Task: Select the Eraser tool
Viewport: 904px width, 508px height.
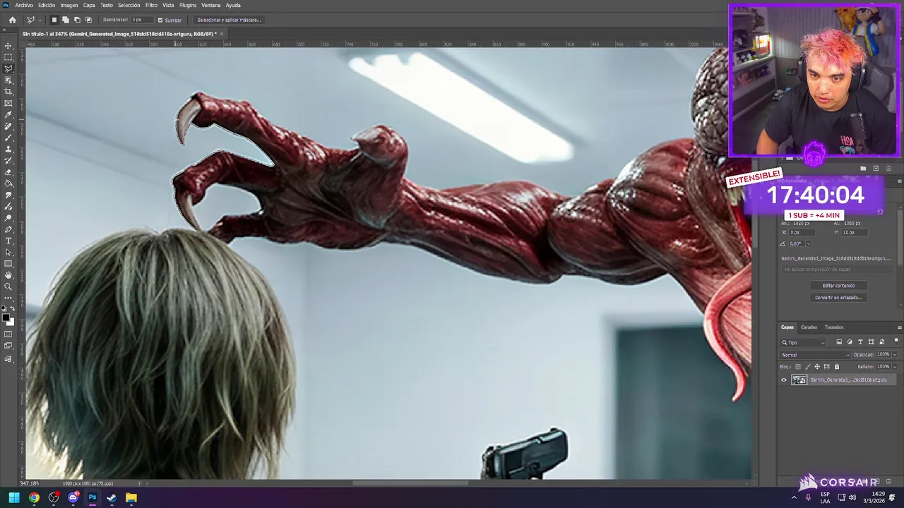Action: (x=8, y=172)
